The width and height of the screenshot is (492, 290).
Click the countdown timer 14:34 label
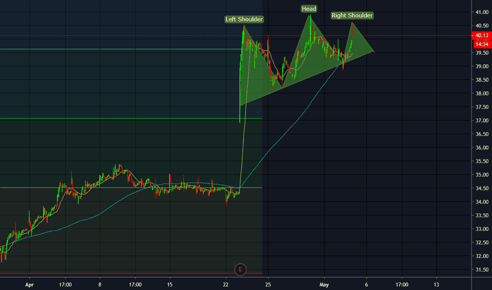481,44
